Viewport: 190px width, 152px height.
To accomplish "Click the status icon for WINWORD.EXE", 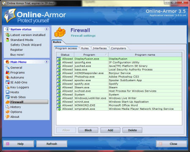I will tap(59, 105).
